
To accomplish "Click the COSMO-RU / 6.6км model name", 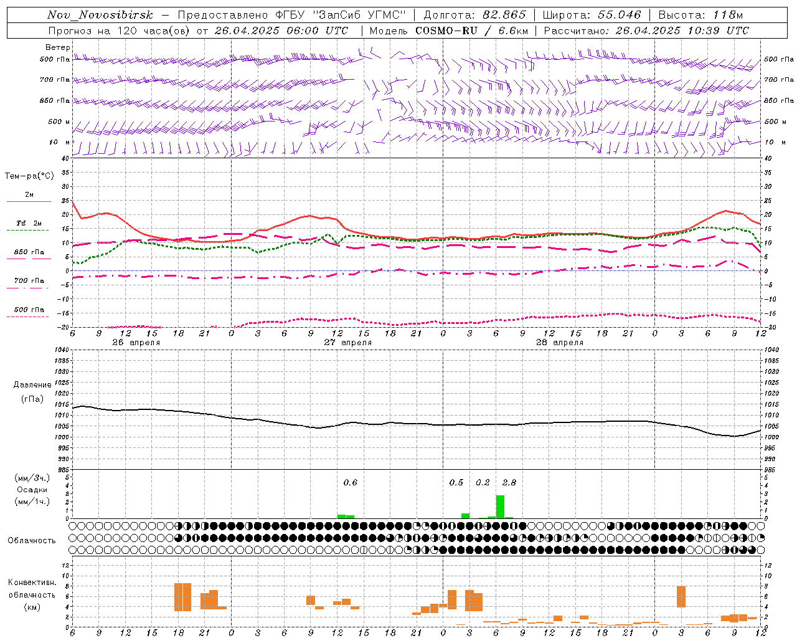I will pos(471,31).
